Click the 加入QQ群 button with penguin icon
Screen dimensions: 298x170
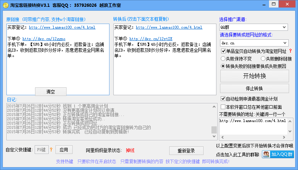point(278,154)
